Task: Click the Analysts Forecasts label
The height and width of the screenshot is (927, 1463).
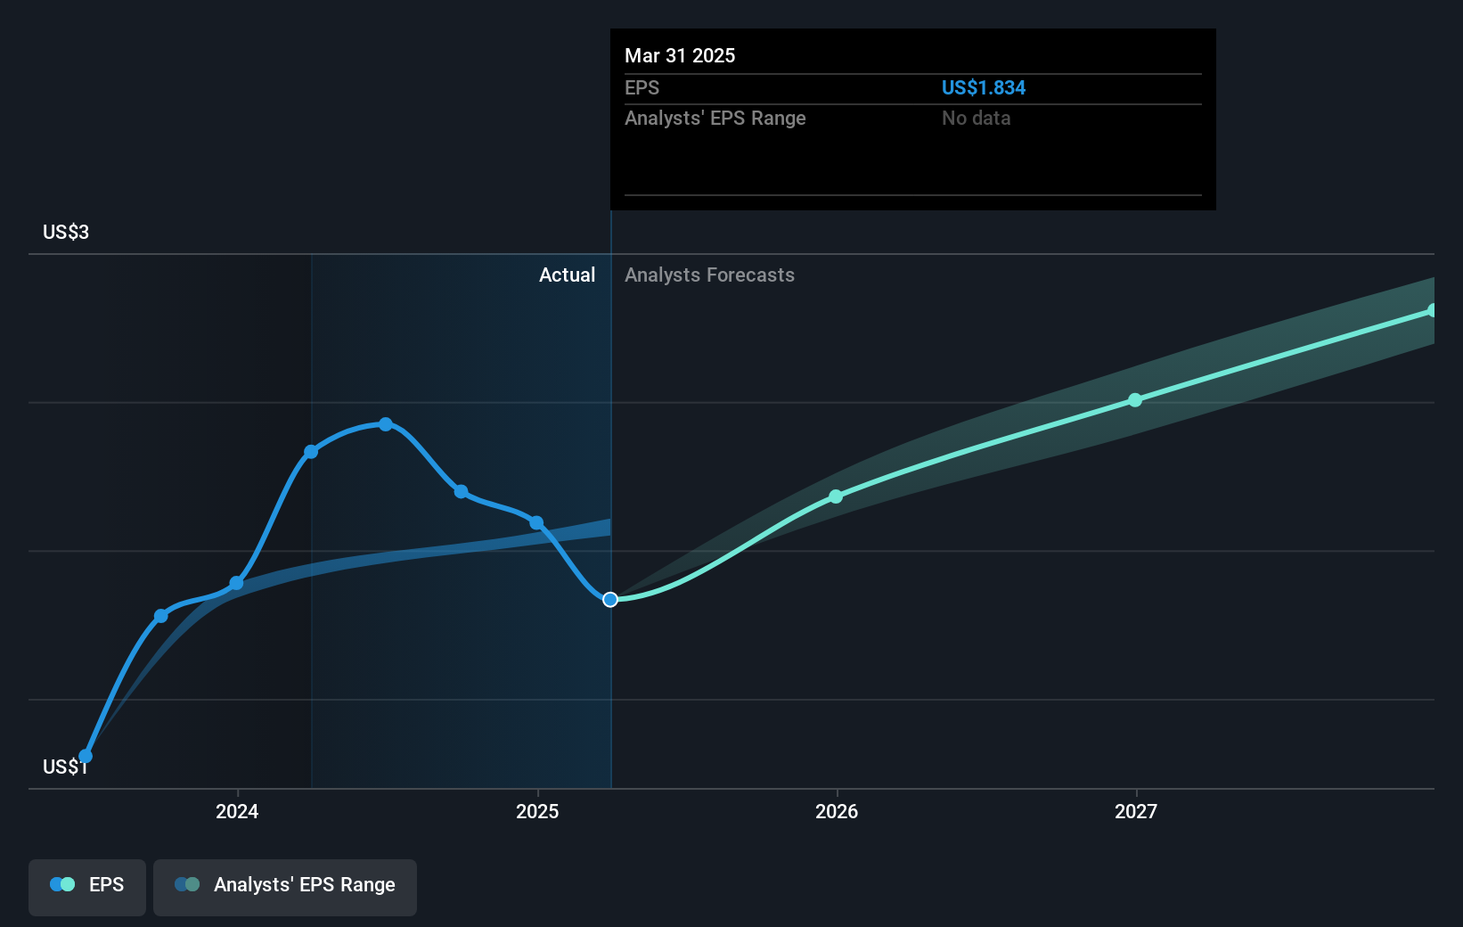Action: 709,275
